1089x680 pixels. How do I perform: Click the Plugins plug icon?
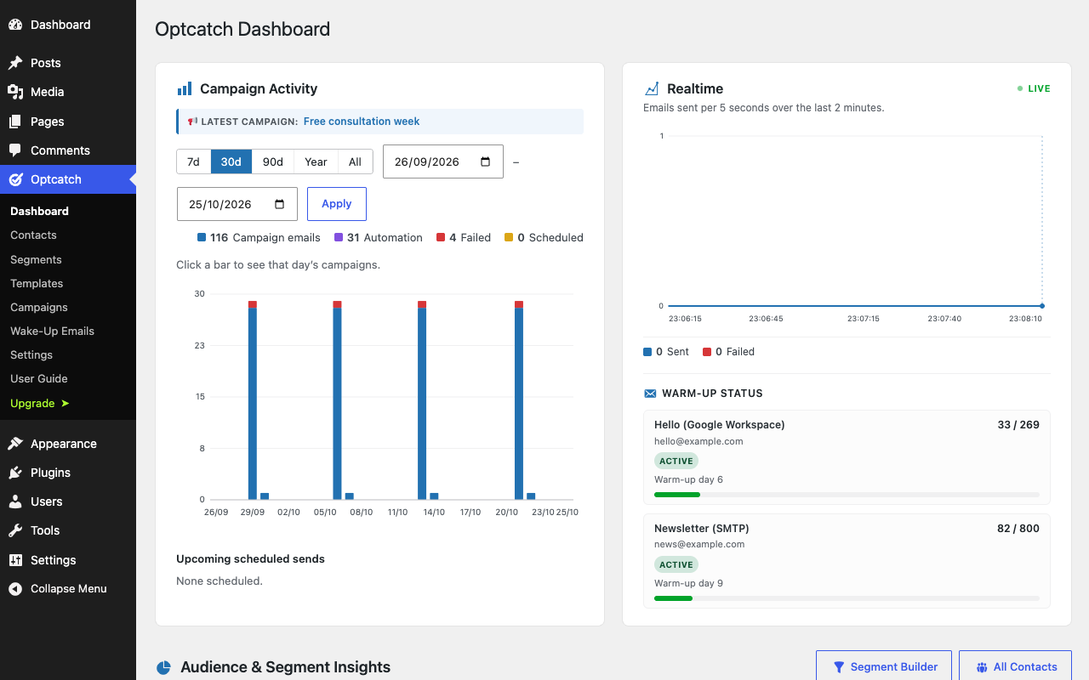[15, 473]
